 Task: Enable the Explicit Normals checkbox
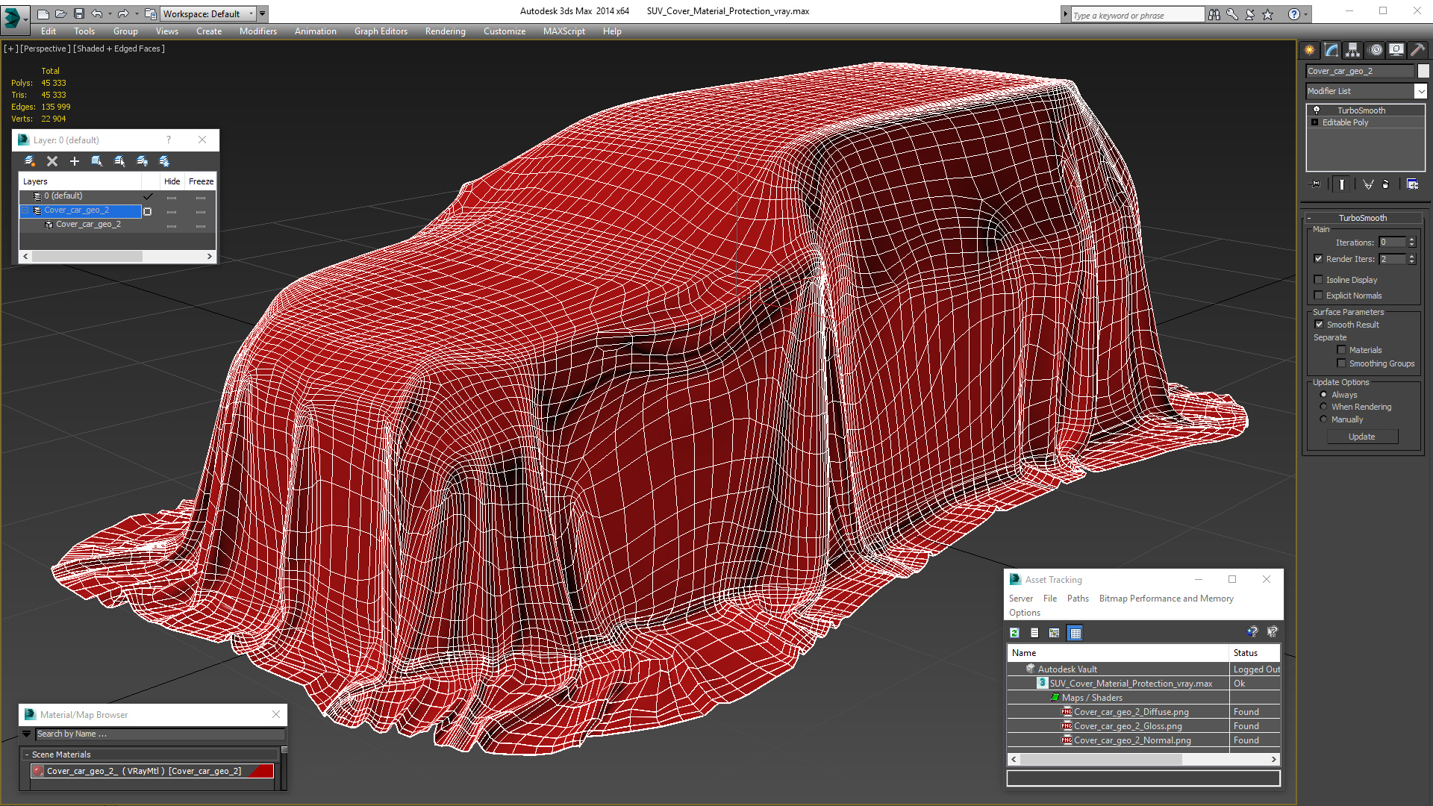(1318, 296)
